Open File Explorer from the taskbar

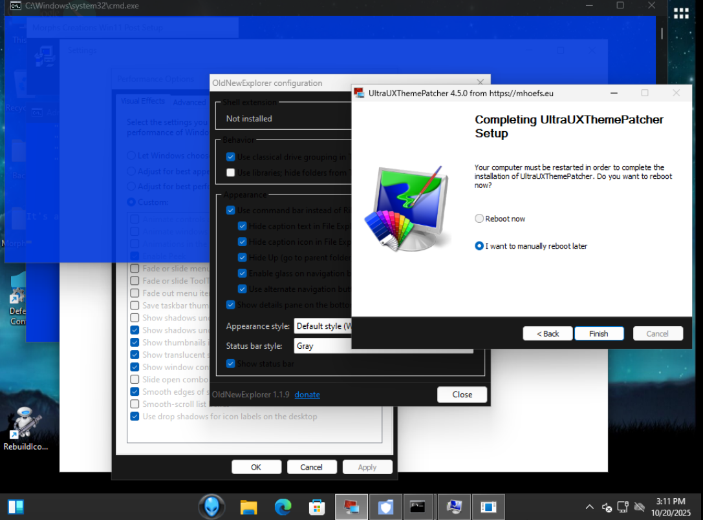pos(249,507)
